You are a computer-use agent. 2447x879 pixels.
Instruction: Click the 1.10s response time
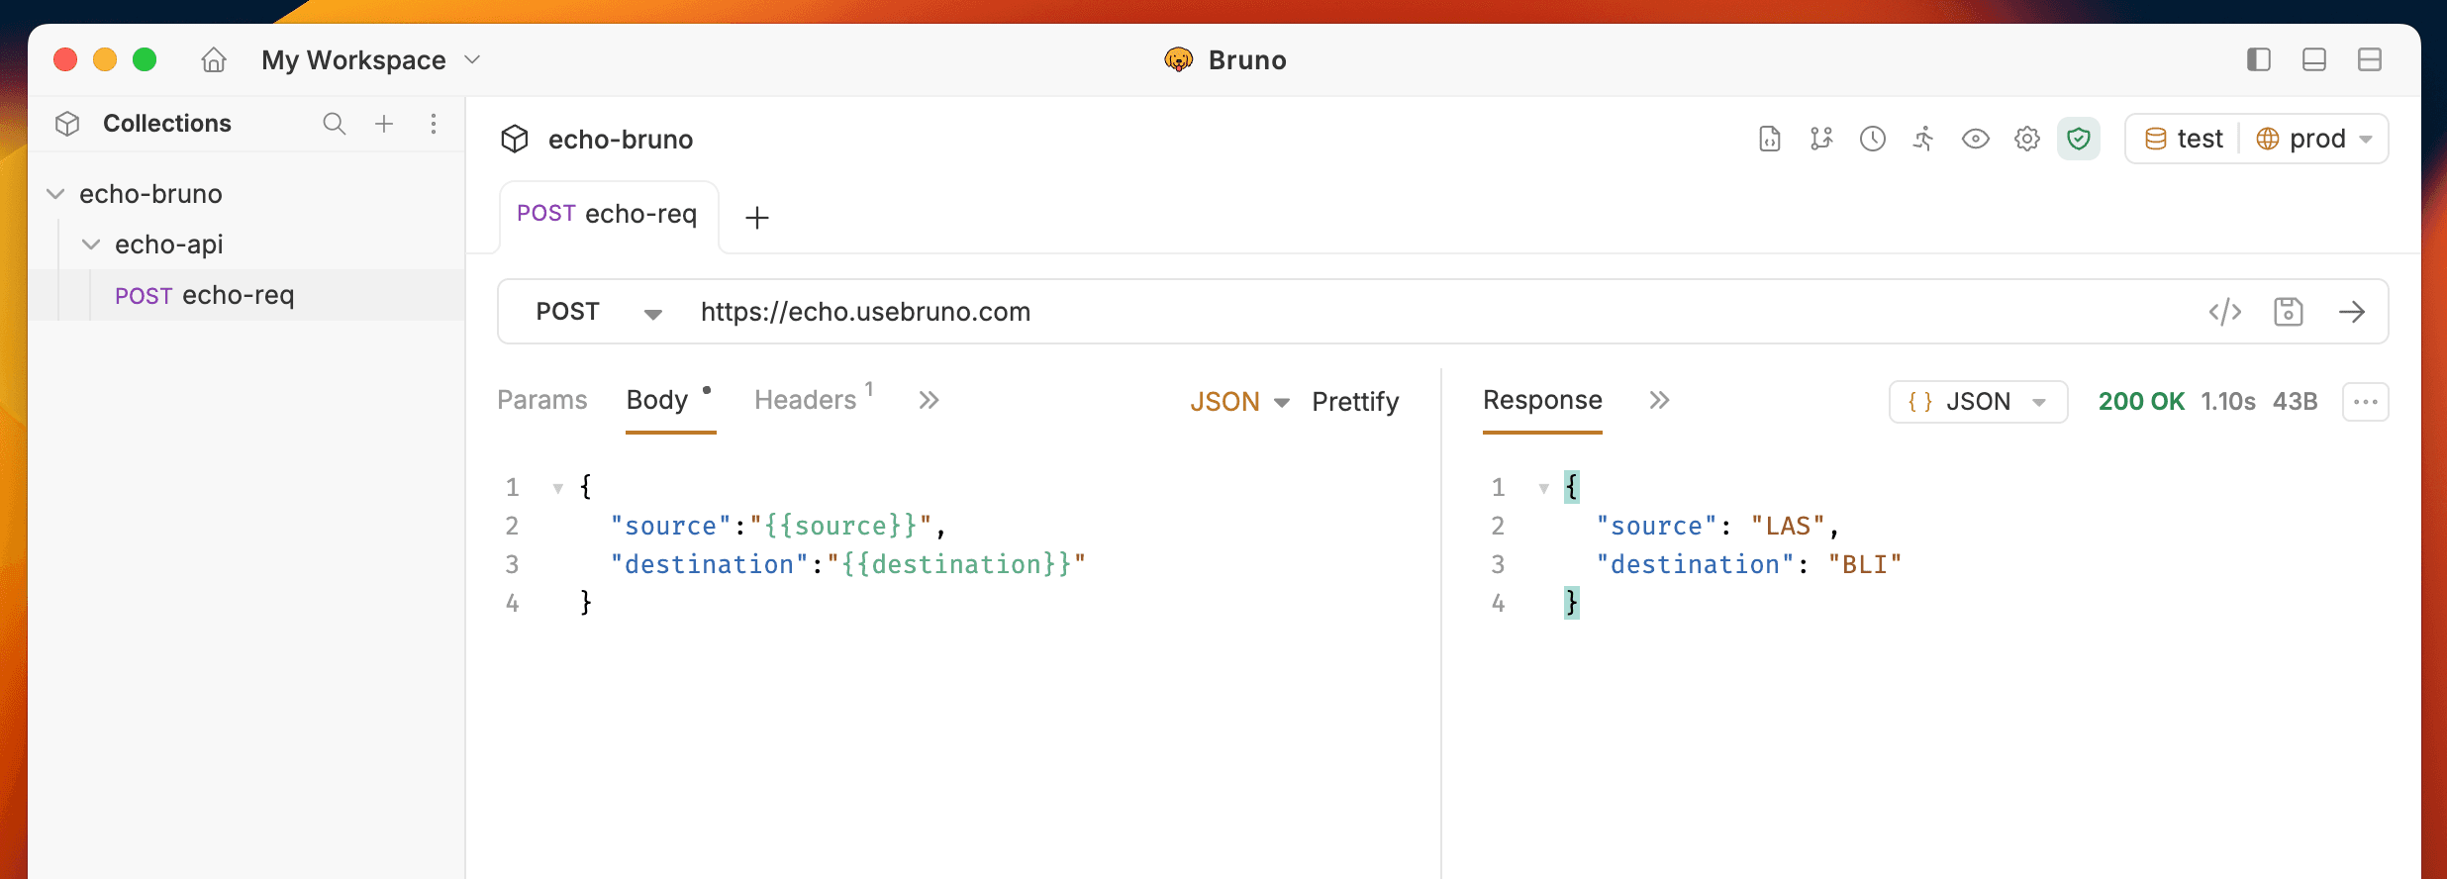coord(2228,402)
